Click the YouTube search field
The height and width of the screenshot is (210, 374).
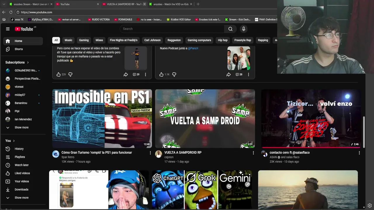pyautogui.click(x=172, y=29)
